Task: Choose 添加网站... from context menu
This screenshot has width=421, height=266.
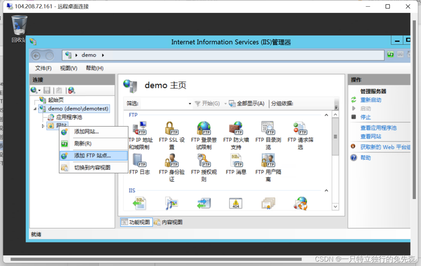Action: (x=94, y=132)
